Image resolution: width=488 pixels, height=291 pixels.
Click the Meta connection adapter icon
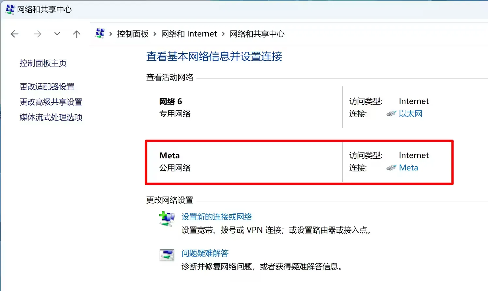(391, 168)
